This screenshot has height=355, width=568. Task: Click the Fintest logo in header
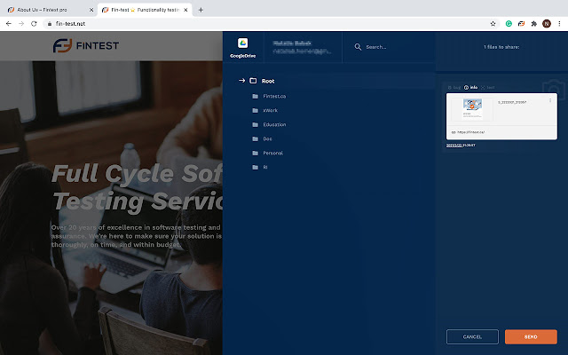86,45
